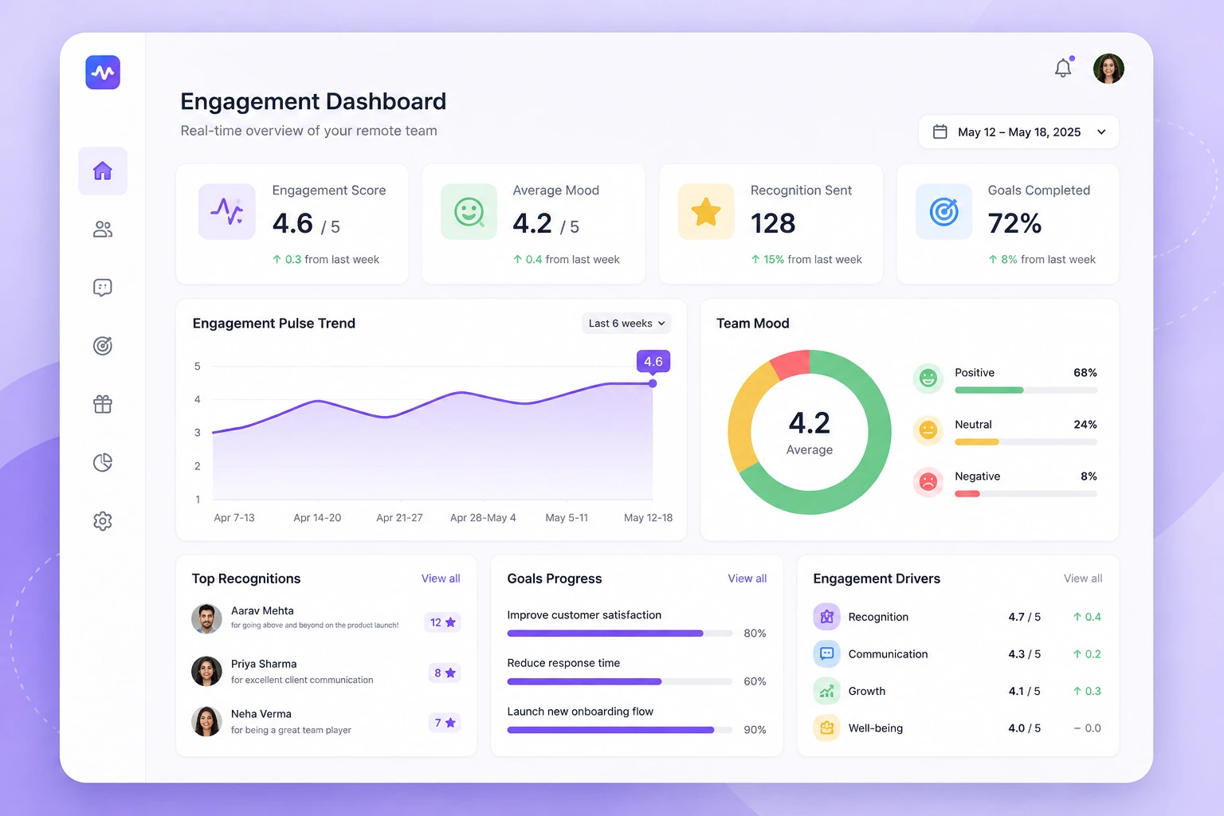Open the user profile avatar

(1108, 69)
